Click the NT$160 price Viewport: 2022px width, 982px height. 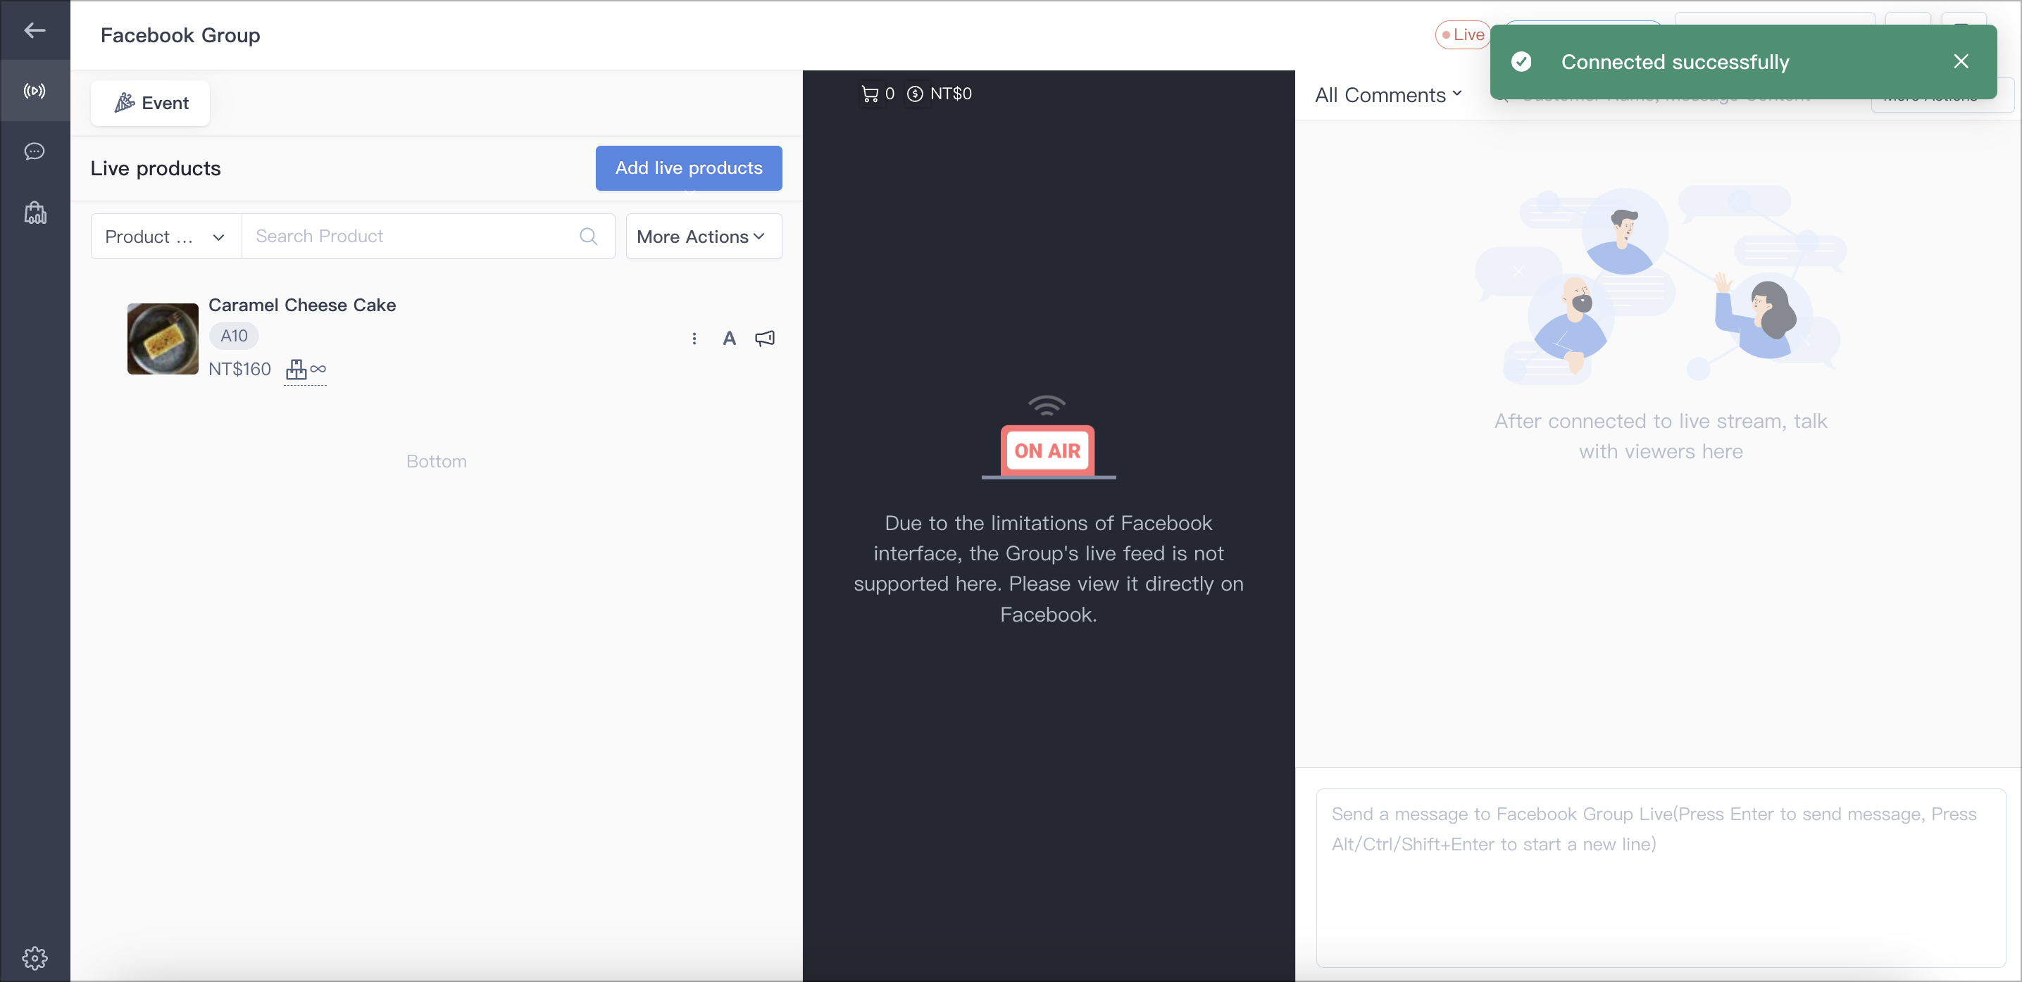coord(239,370)
